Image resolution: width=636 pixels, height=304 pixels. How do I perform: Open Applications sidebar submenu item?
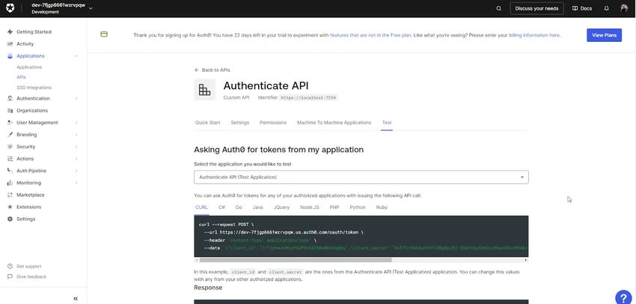tap(29, 67)
